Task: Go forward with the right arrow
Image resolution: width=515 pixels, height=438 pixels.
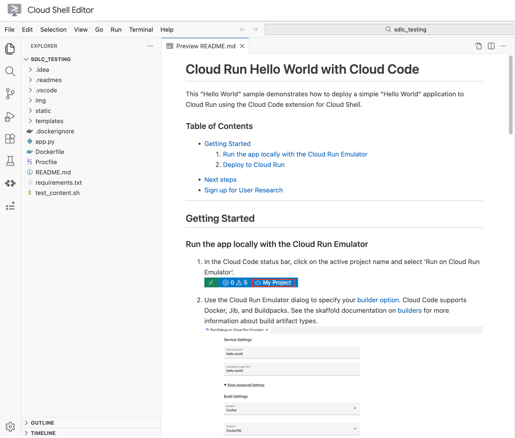Action: [x=255, y=29]
